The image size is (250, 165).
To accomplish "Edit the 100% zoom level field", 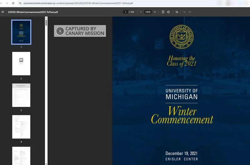I will tap(148, 12).
